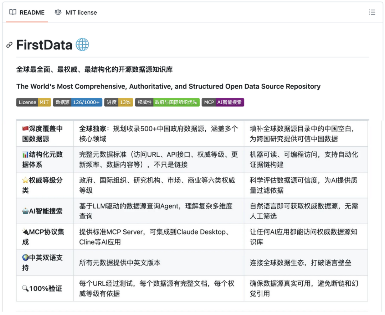
Task: Click the robot icon beside AI智能搜索 row
Action: point(25,211)
